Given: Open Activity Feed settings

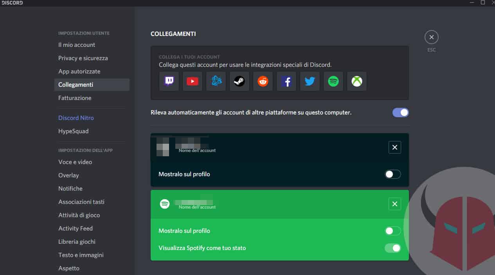Looking at the screenshot, I should (x=92, y=229).
